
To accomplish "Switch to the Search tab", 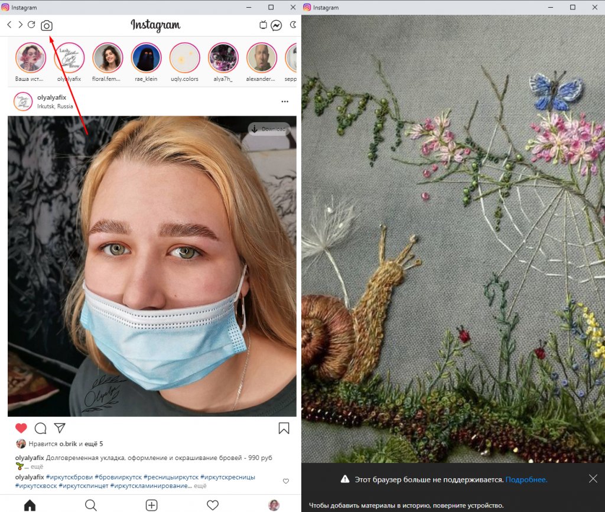I will [91, 505].
